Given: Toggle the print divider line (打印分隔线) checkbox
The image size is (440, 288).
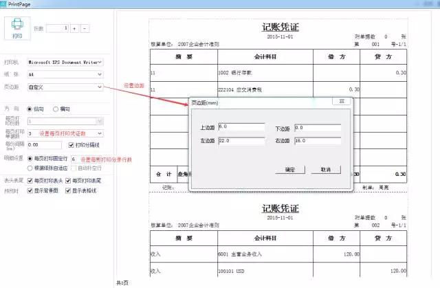Looking at the screenshot, I should [x=69, y=145].
